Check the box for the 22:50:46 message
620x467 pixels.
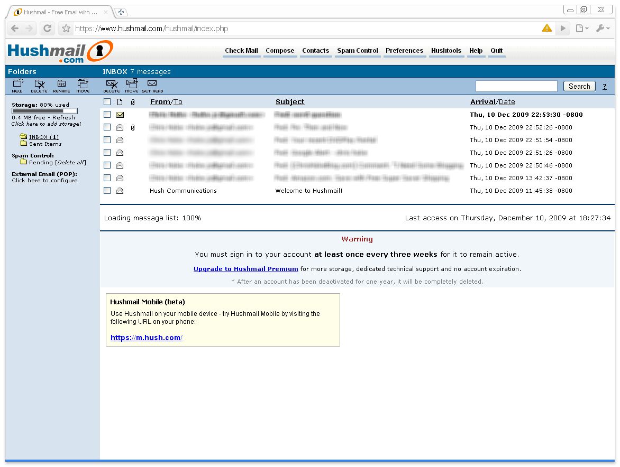click(107, 165)
